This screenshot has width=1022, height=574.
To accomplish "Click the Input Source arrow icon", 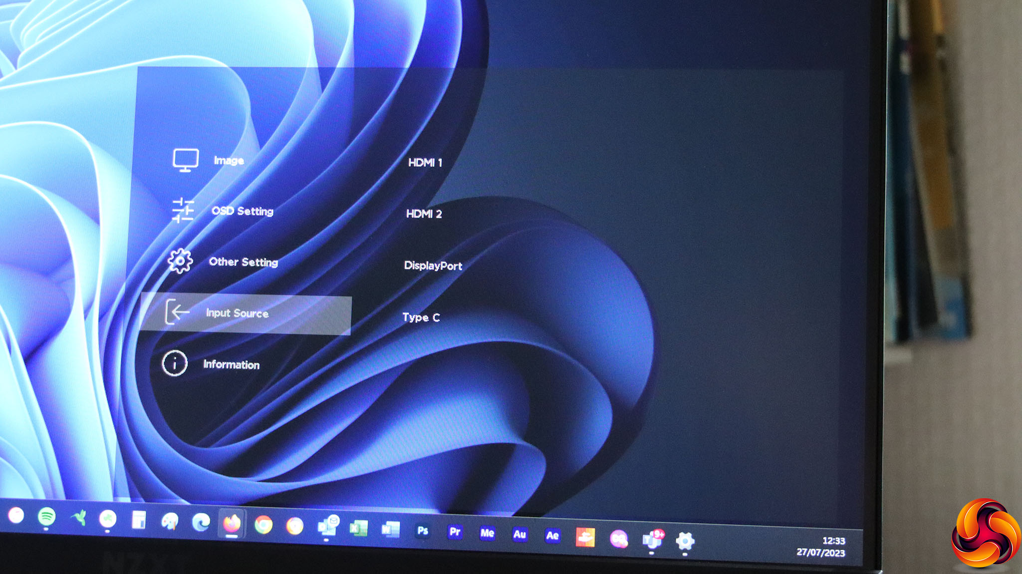I will [x=177, y=312].
